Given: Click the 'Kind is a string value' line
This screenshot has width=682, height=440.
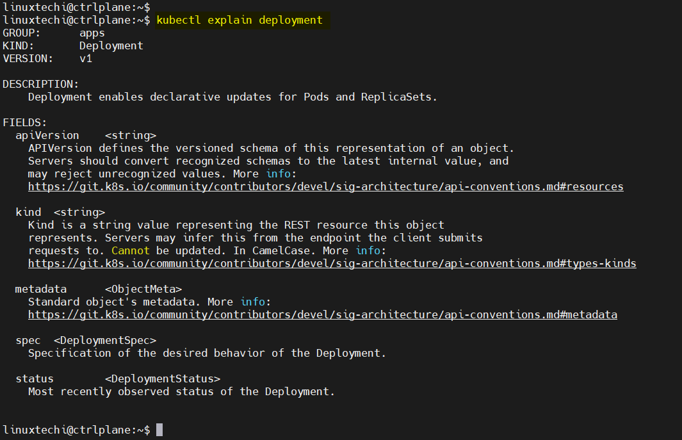Looking at the screenshot, I should (236, 225).
